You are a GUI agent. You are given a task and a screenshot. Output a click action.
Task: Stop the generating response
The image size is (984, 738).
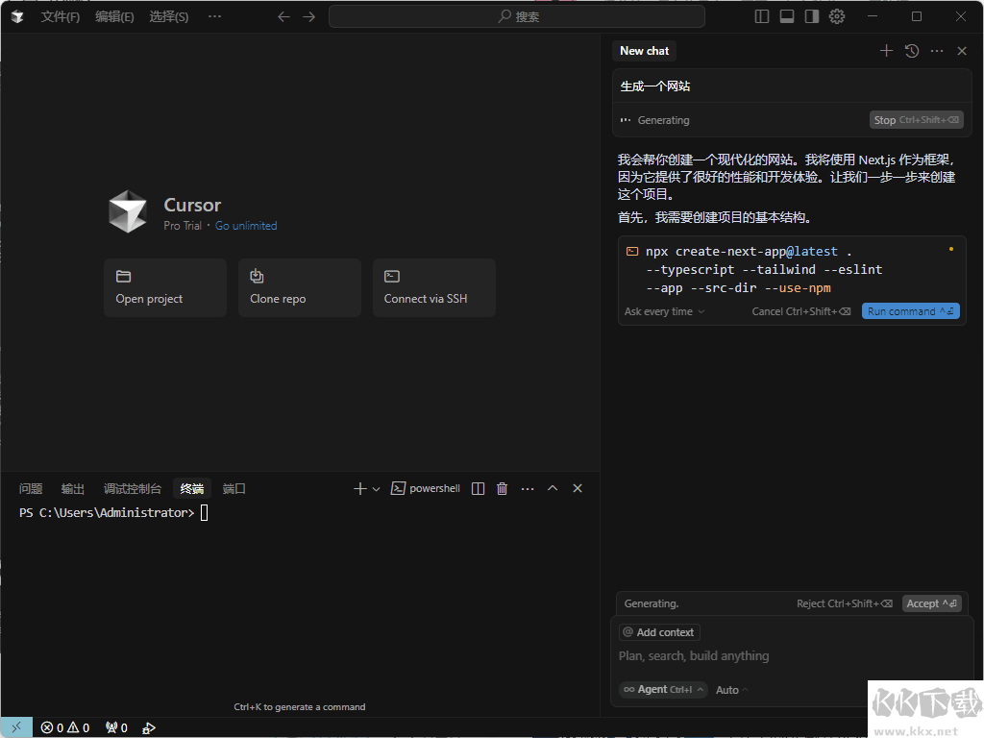click(x=916, y=120)
